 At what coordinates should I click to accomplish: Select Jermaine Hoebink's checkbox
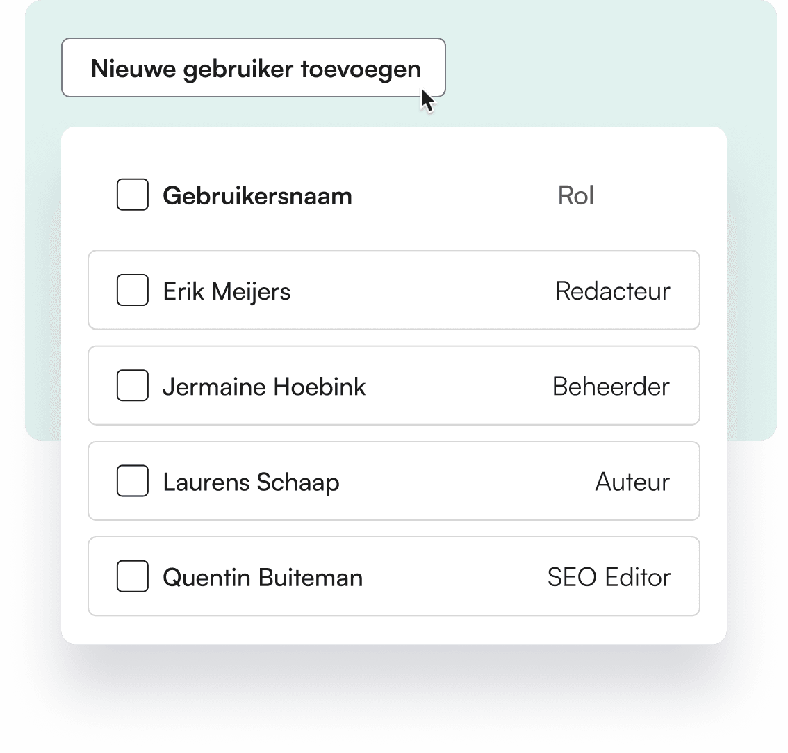pyautogui.click(x=133, y=385)
